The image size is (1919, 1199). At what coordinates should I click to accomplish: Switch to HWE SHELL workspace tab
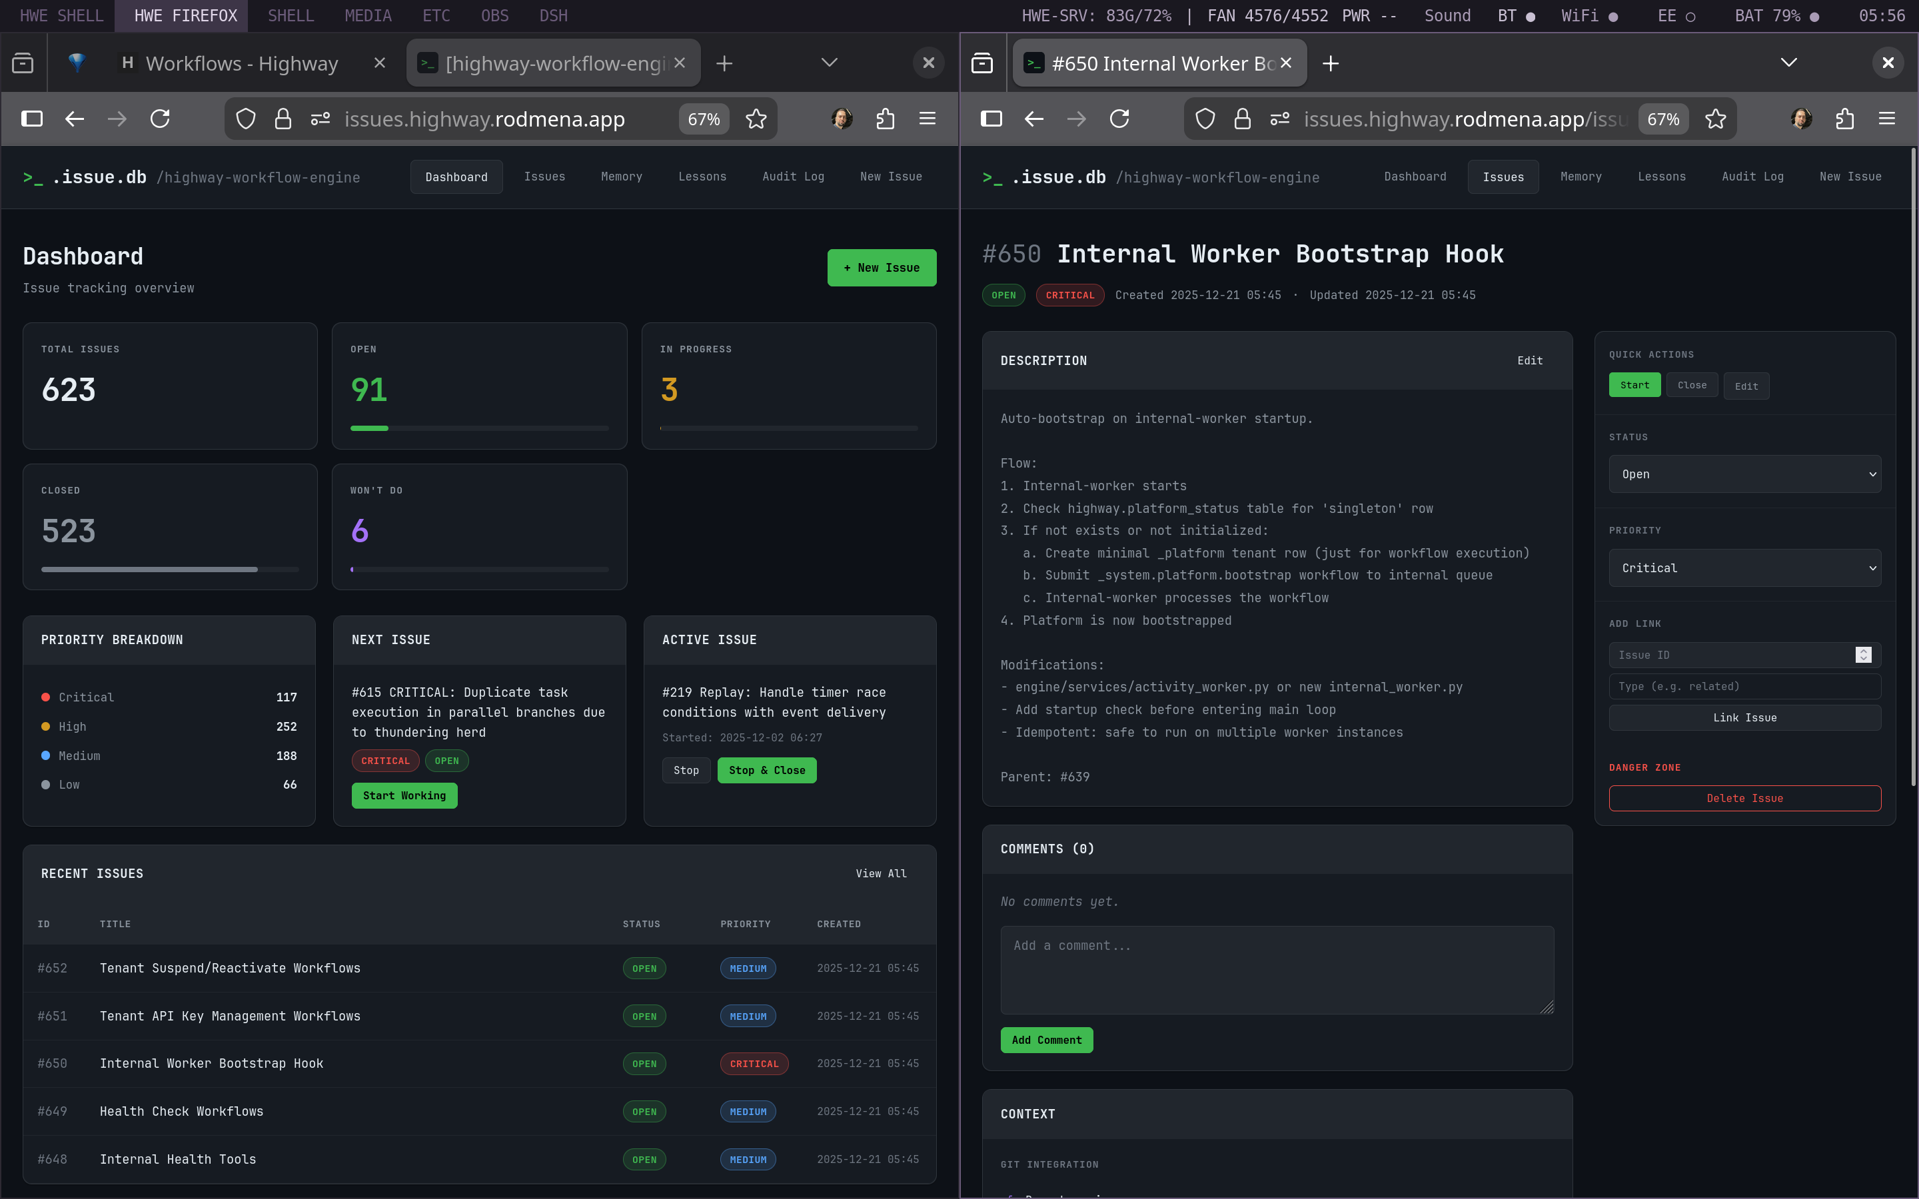pos(61,16)
